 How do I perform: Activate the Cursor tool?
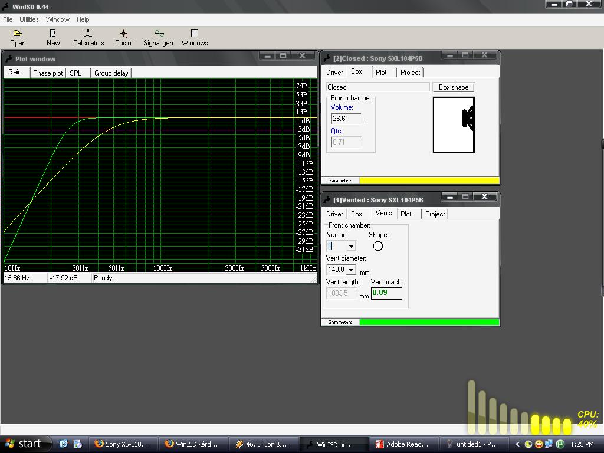[123, 34]
